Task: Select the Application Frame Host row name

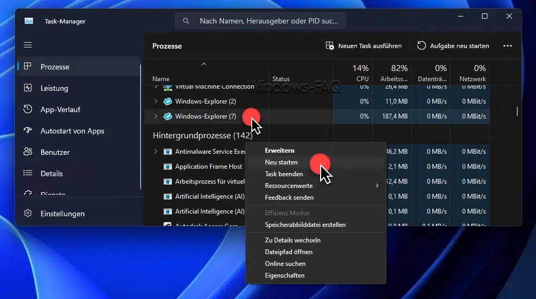Action: (208, 167)
